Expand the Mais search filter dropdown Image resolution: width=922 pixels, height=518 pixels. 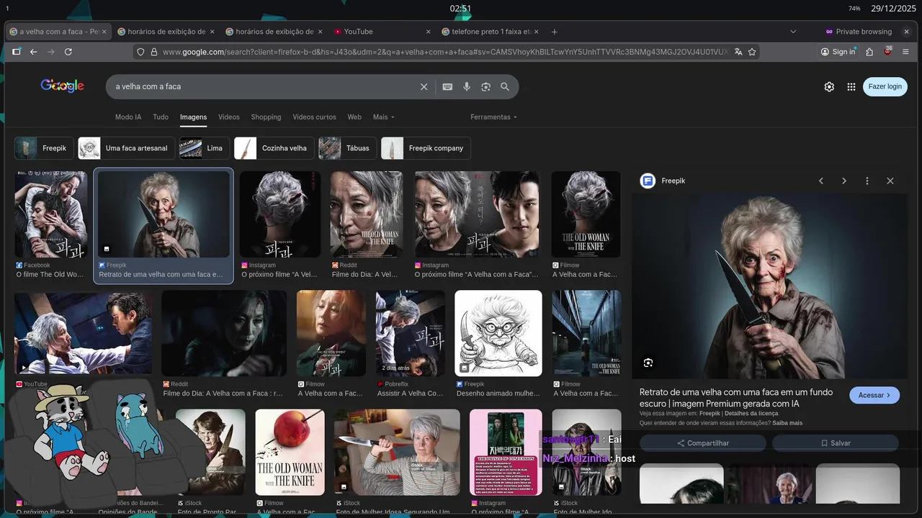point(384,117)
